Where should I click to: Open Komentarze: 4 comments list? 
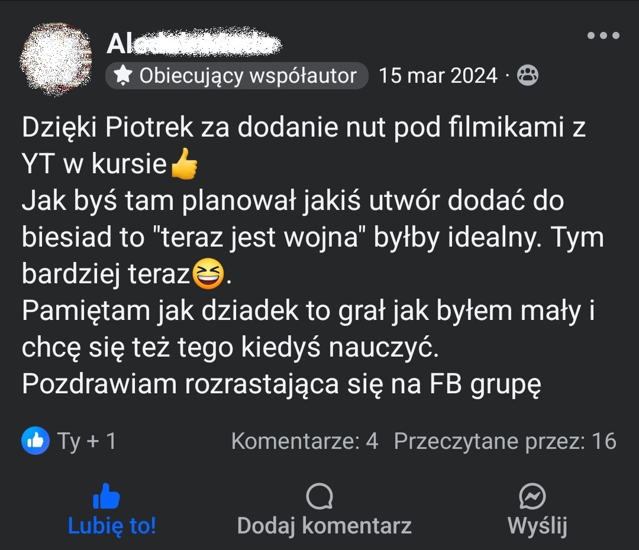(305, 441)
